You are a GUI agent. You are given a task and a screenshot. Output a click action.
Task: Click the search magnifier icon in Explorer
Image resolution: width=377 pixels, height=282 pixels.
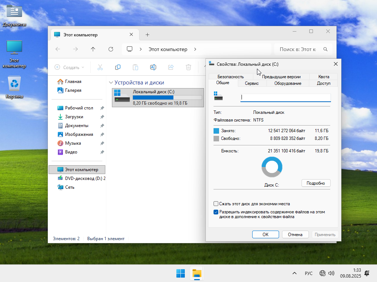(x=325, y=49)
